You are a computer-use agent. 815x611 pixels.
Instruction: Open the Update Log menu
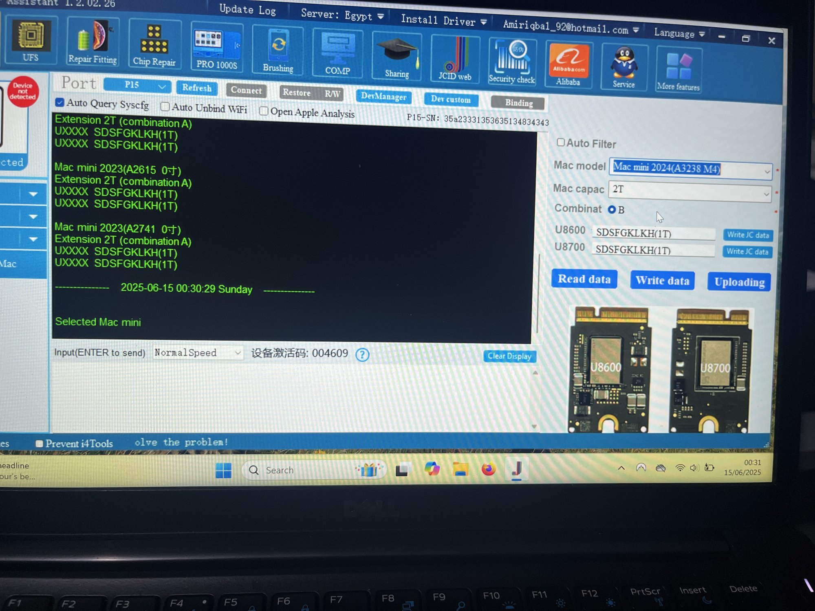[247, 10]
